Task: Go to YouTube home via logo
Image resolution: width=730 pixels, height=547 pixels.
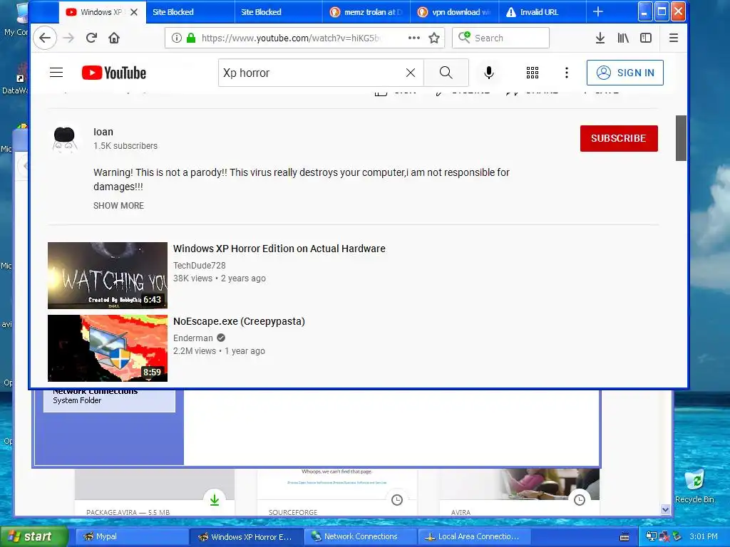Action: pyautogui.click(x=114, y=73)
